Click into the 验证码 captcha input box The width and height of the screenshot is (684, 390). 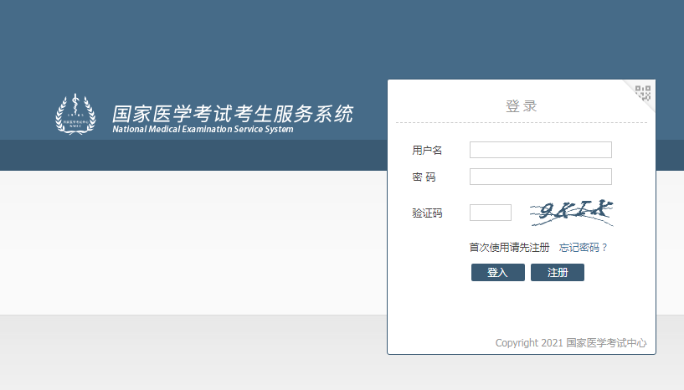(x=490, y=213)
